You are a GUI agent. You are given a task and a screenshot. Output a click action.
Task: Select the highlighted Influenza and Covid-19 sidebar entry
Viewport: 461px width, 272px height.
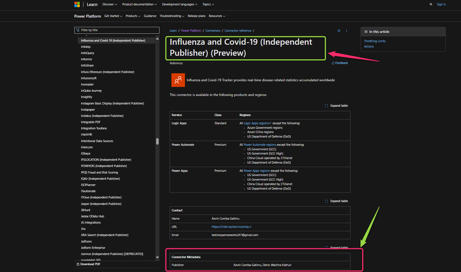coord(116,41)
